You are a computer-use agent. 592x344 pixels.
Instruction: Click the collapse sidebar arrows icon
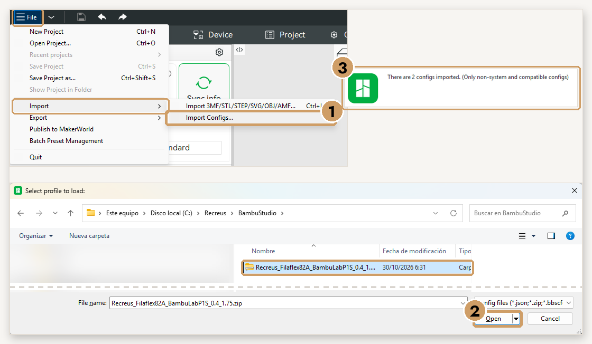pos(239,50)
